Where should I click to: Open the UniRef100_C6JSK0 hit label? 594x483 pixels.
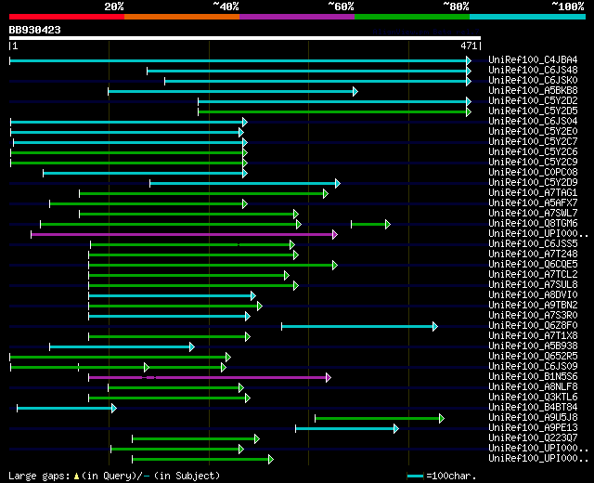(x=533, y=81)
